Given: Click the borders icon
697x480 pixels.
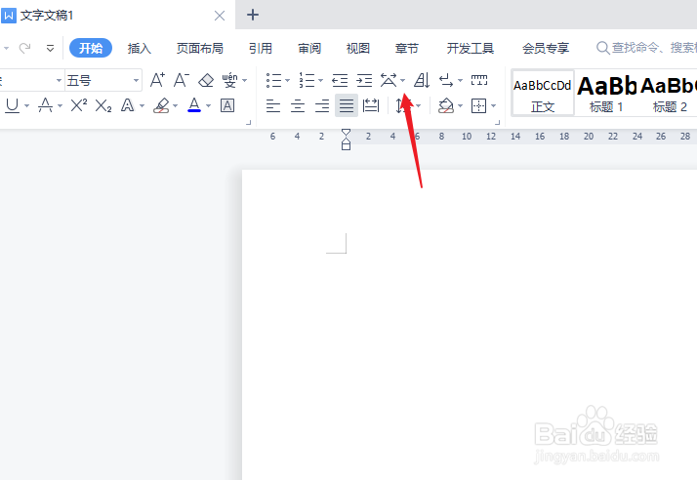Looking at the screenshot, I should 478,105.
